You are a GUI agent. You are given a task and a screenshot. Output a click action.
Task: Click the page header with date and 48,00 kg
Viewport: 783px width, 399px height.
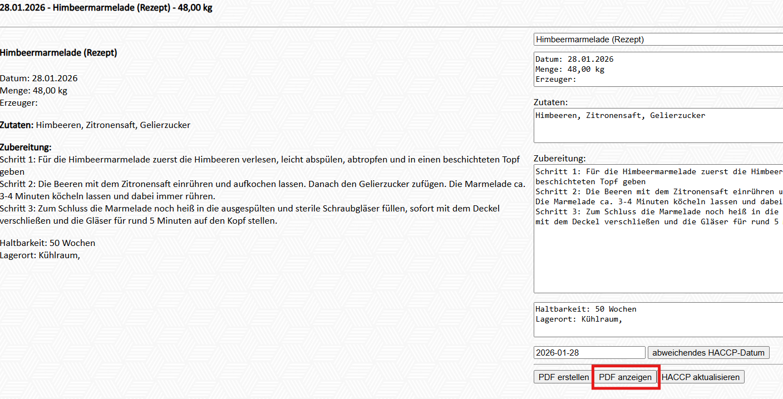point(106,8)
